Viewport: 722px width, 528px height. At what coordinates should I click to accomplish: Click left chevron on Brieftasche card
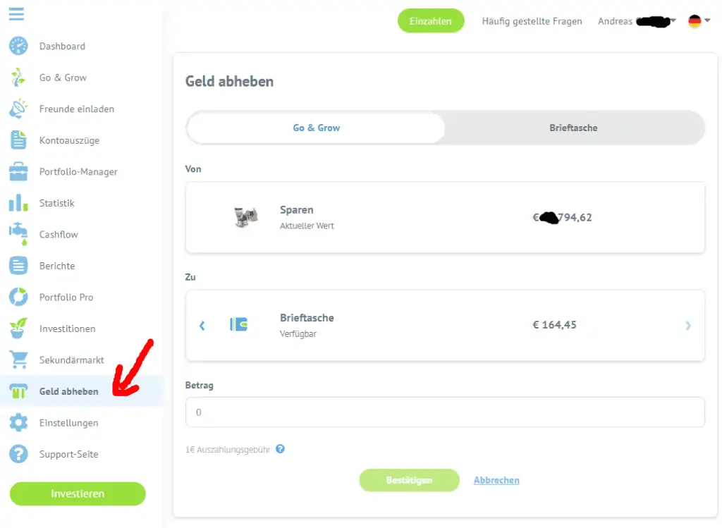coord(202,326)
